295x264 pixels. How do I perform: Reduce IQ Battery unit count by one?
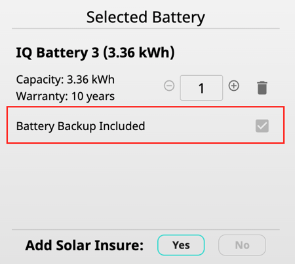(169, 86)
